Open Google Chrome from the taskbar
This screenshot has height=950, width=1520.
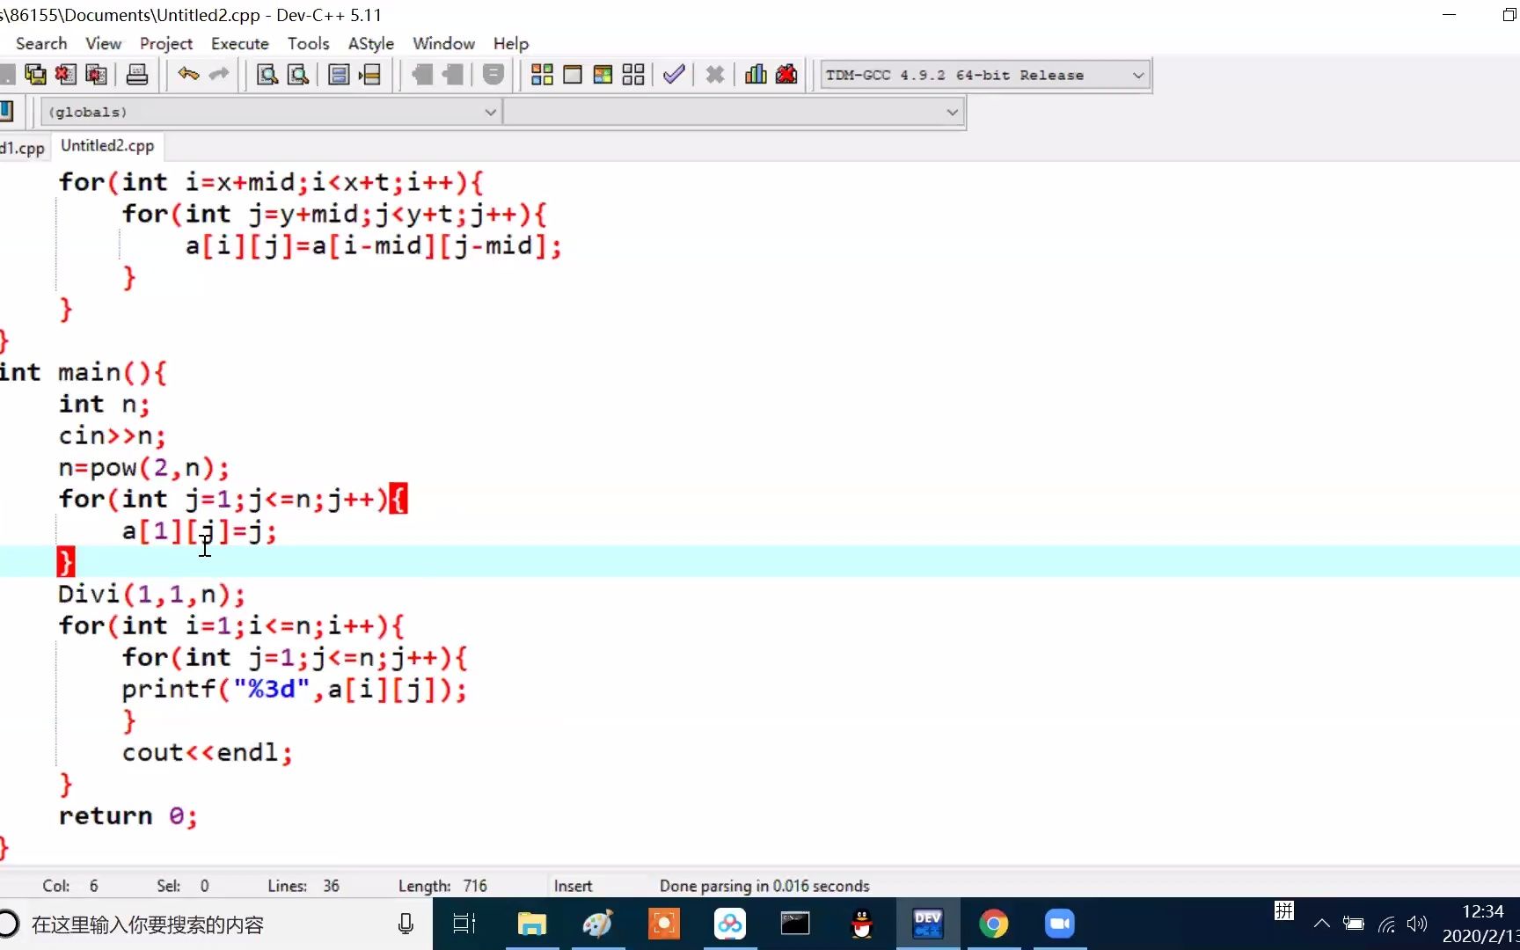pos(994,924)
